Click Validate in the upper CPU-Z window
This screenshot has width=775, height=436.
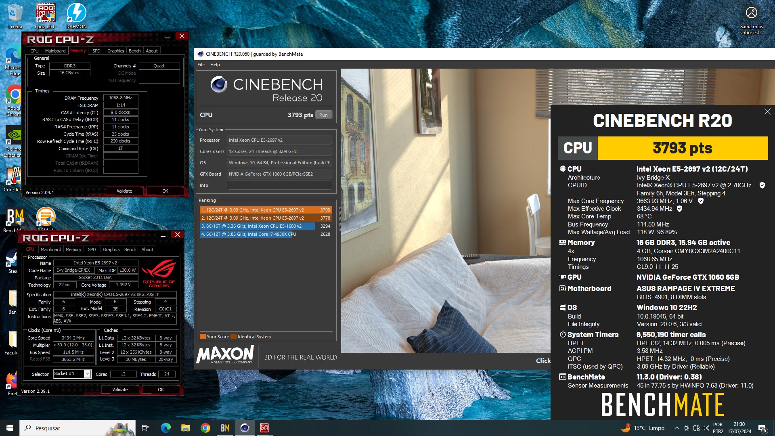tap(124, 191)
